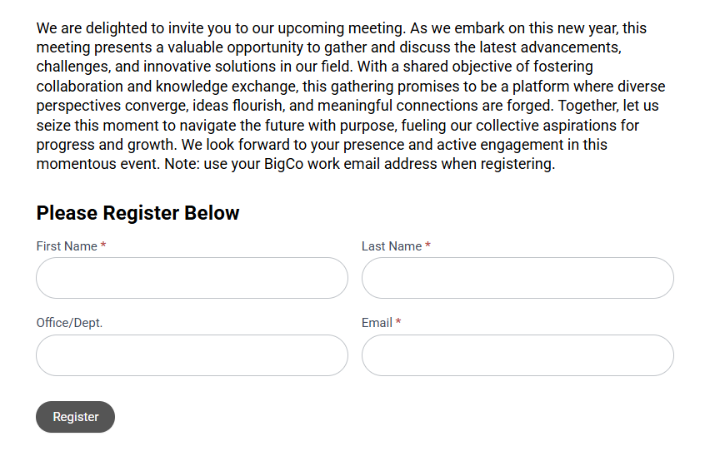This screenshot has width=710, height=471.
Task: Click the required asterisk next to Last Name
Action: click(x=427, y=245)
